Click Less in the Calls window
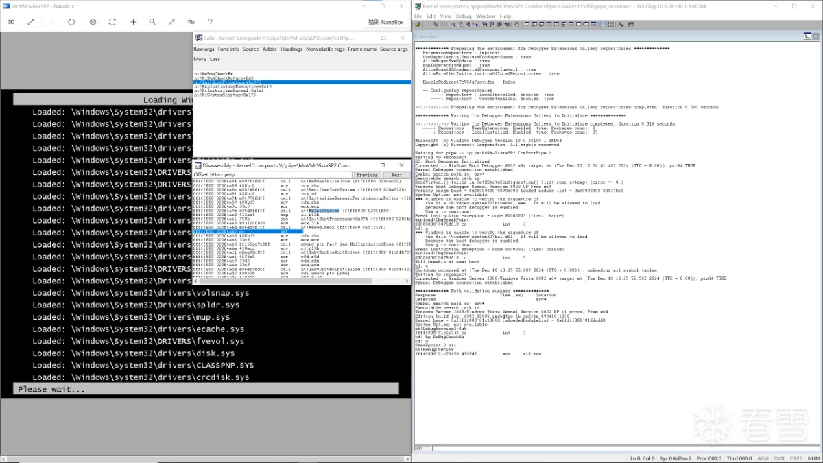The height and width of the screenshot is (463, 823). pyautogui.click(x=215, y=59)
